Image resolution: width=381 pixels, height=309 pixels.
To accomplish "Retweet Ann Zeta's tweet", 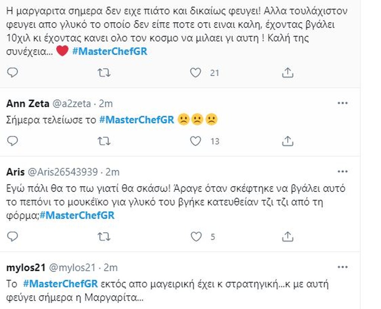I will pos(104,141).
